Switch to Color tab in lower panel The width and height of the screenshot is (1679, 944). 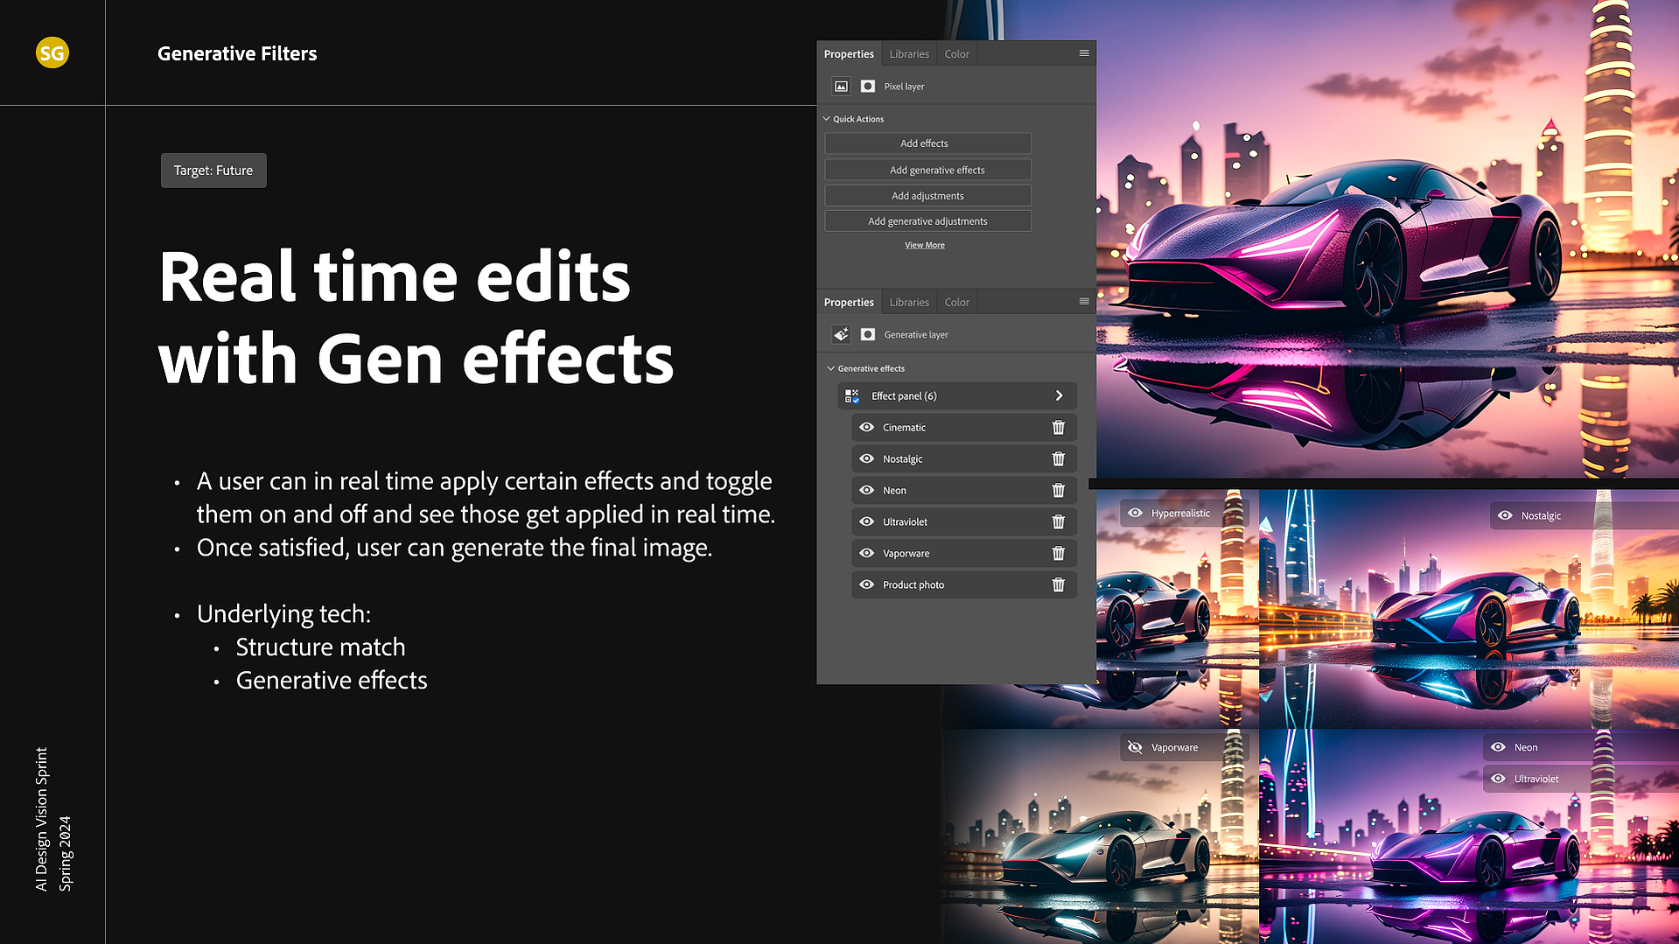tap(956, 303)
